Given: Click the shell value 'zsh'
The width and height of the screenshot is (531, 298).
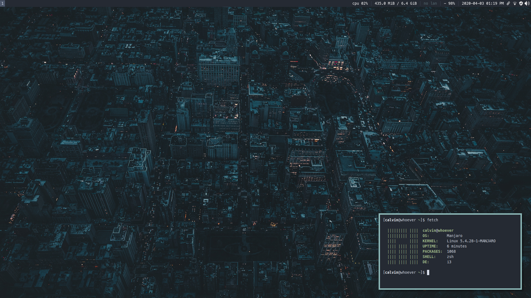Looking at the screenshot, I should coord(450,257).
